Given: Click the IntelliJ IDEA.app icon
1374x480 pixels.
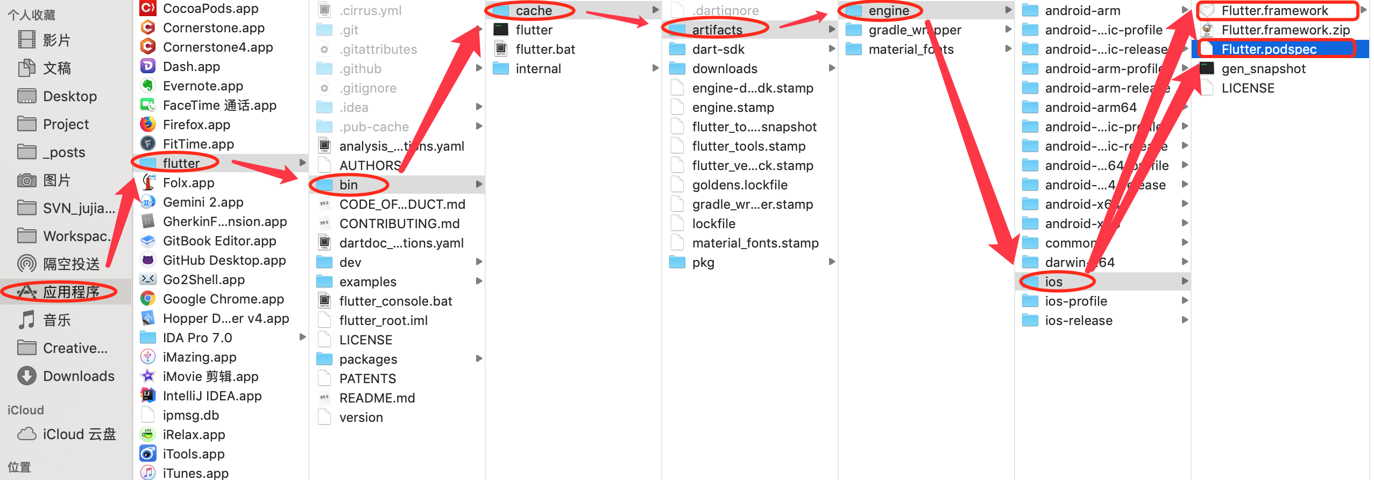Looking at the screenshot, I should coord(148,396).
